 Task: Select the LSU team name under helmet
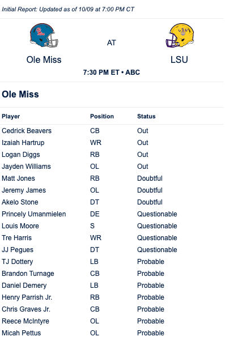[x=179, y=60]
